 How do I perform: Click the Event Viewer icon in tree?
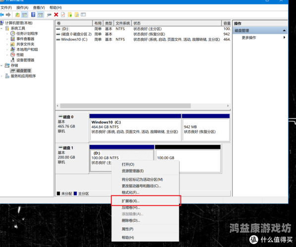[x=13, y=39]
